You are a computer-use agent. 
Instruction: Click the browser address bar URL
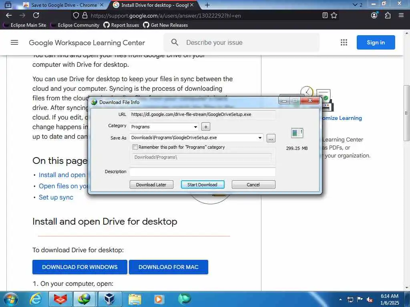[166, 16]
